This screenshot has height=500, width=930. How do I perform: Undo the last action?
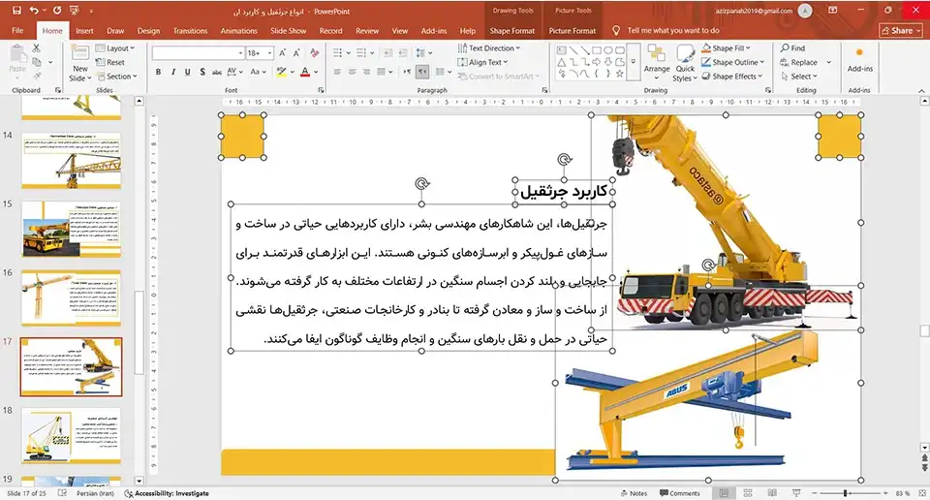34,10
